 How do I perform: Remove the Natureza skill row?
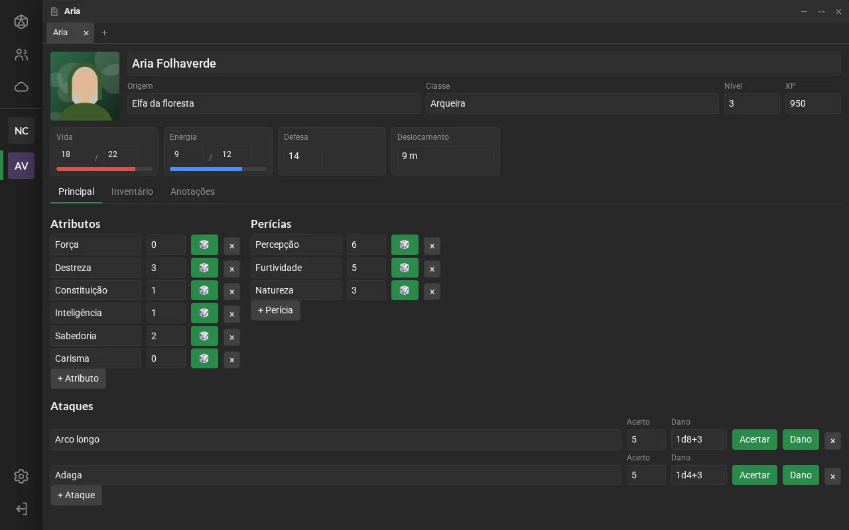coord(432,291)
